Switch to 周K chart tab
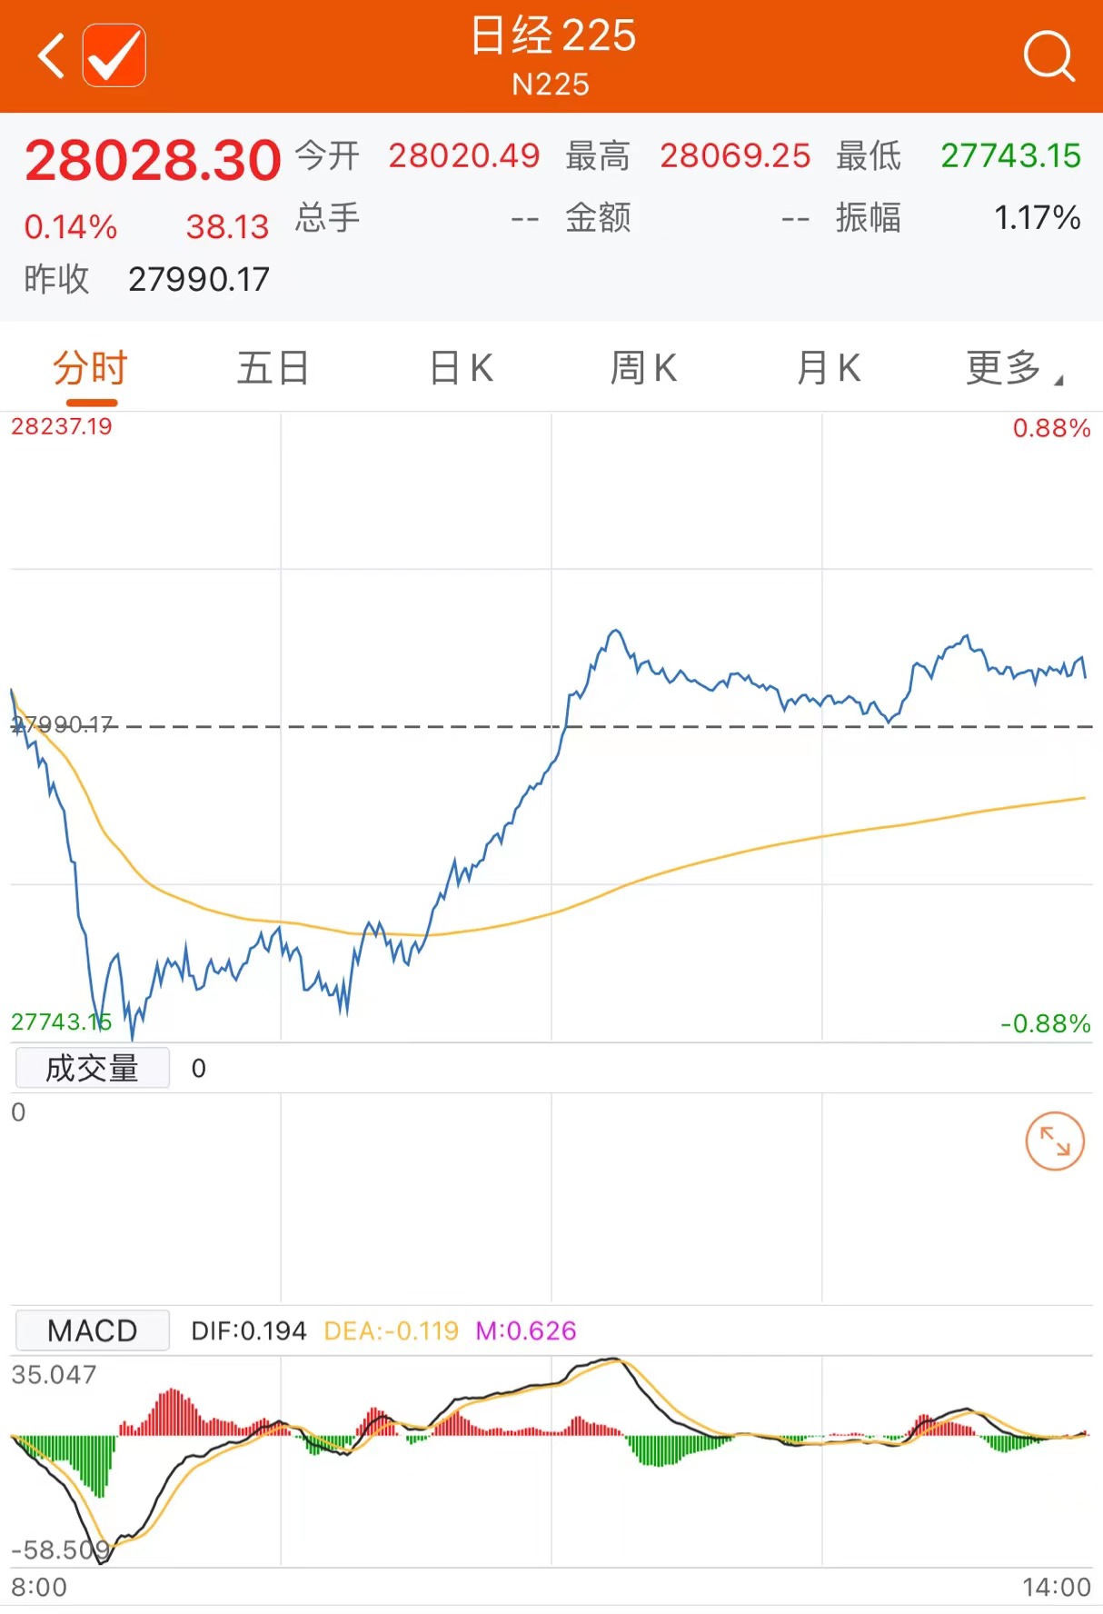The height and width of the screenshot is (1614, 1103). pyautogui.click(x=643, y=369)
